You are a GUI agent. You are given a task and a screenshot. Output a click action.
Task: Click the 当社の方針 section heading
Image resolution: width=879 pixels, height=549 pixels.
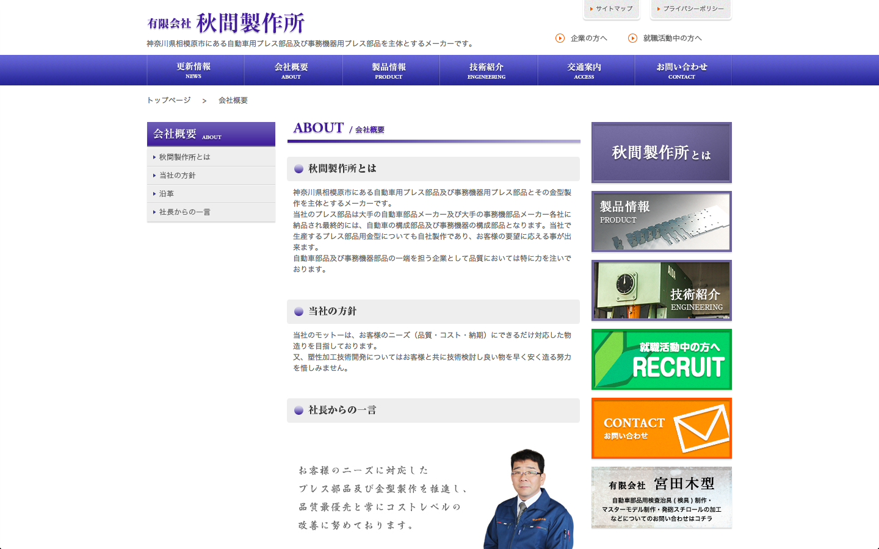[433, 312]
